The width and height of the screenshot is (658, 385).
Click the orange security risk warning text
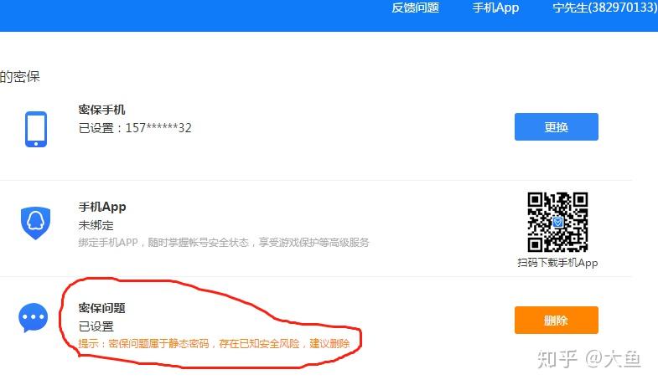click(x=214, y=344)
